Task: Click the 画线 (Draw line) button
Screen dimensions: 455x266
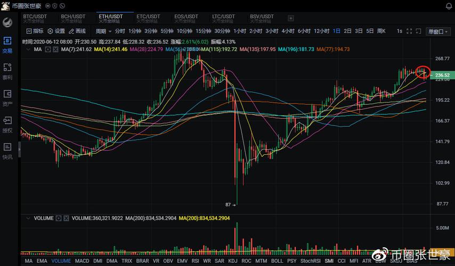Action: (x=77, y=31)
